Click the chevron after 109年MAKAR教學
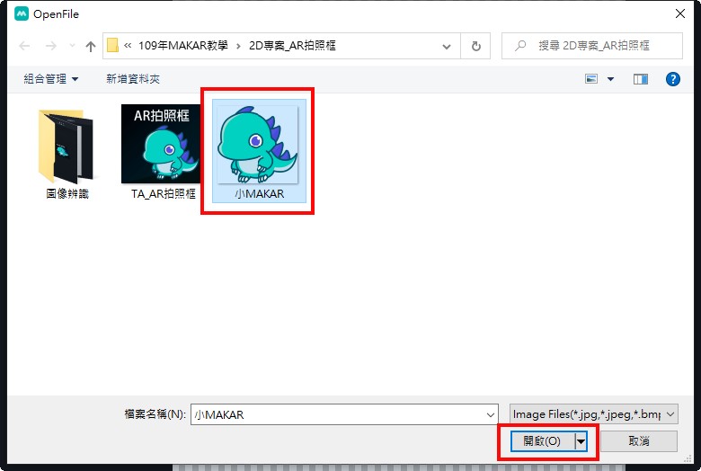This screenshot has height=471, width=701. point(238,46)
